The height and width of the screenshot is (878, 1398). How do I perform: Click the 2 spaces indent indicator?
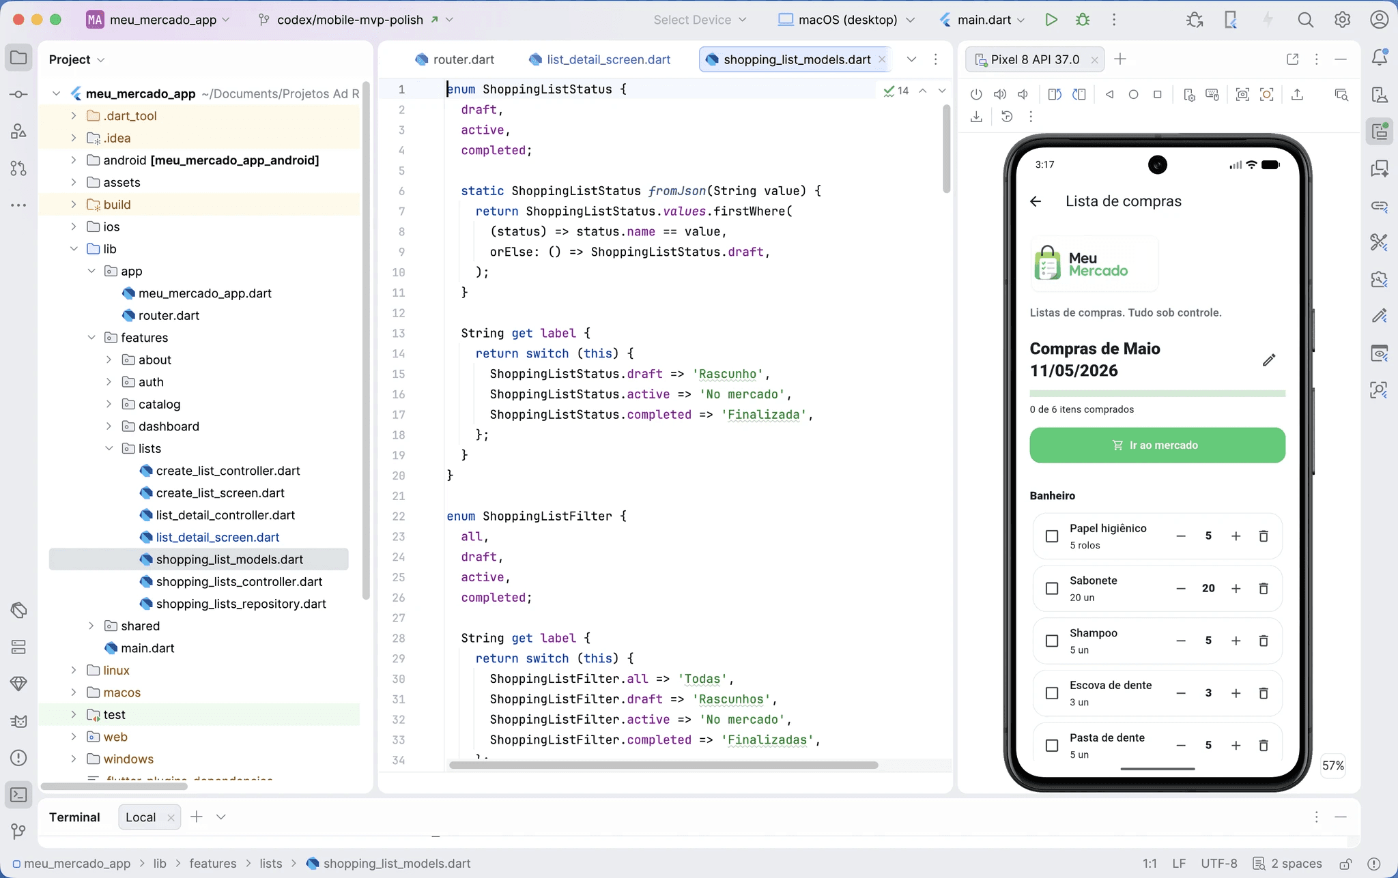1288,864
